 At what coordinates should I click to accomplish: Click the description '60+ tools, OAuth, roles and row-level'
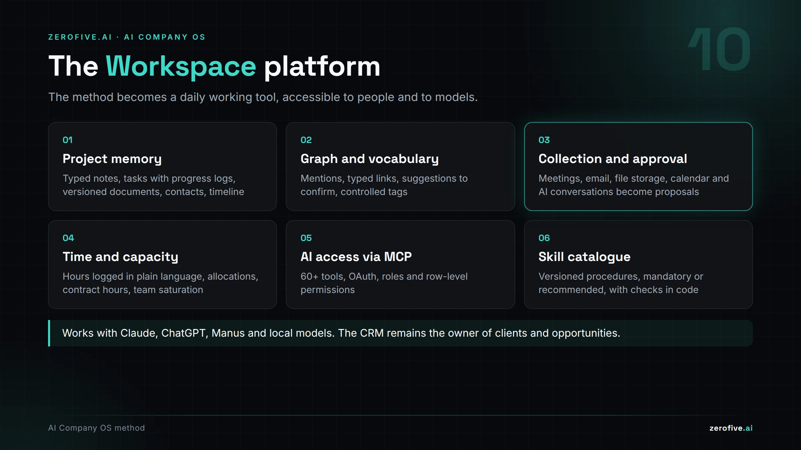tap(384, 283)
